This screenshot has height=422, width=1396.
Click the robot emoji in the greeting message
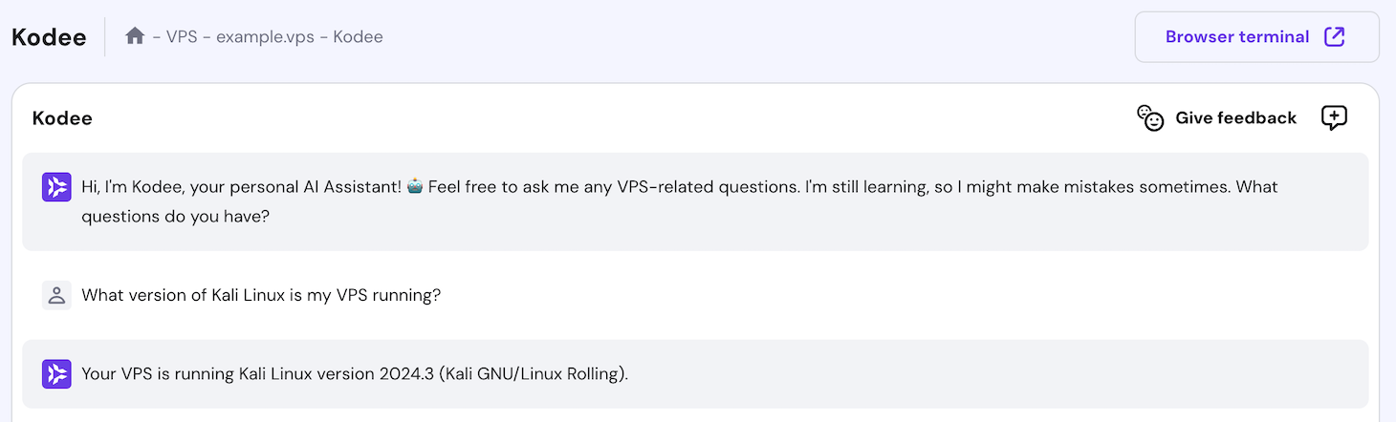tap(414, 186)
